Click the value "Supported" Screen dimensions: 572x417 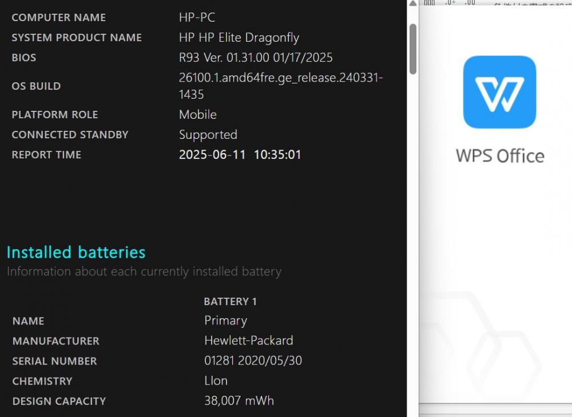[208, 135]
